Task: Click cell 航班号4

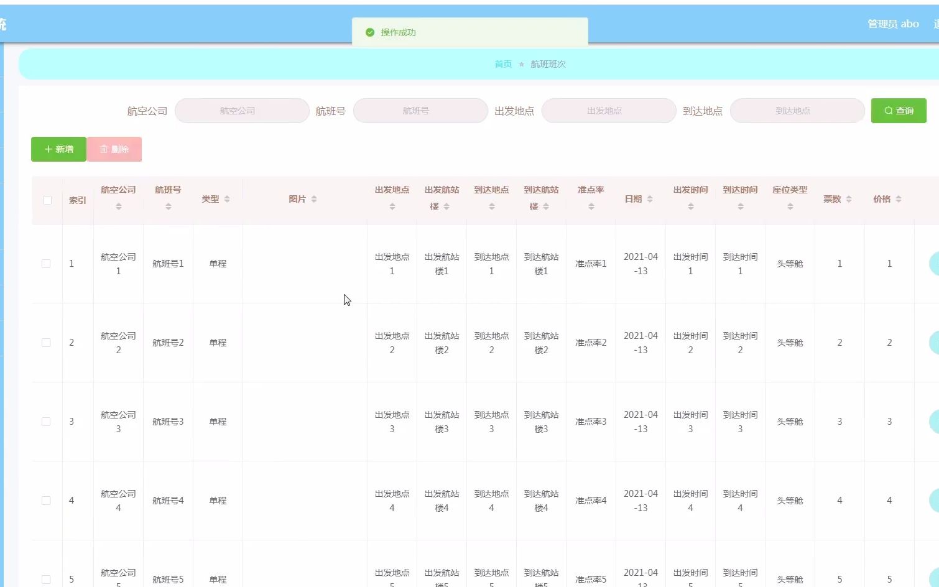Action: point(168,501)
